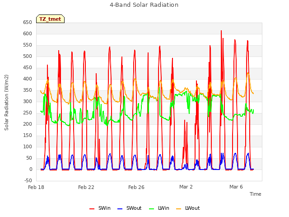Click the 550 y-axis tick label

coord(28,45)
